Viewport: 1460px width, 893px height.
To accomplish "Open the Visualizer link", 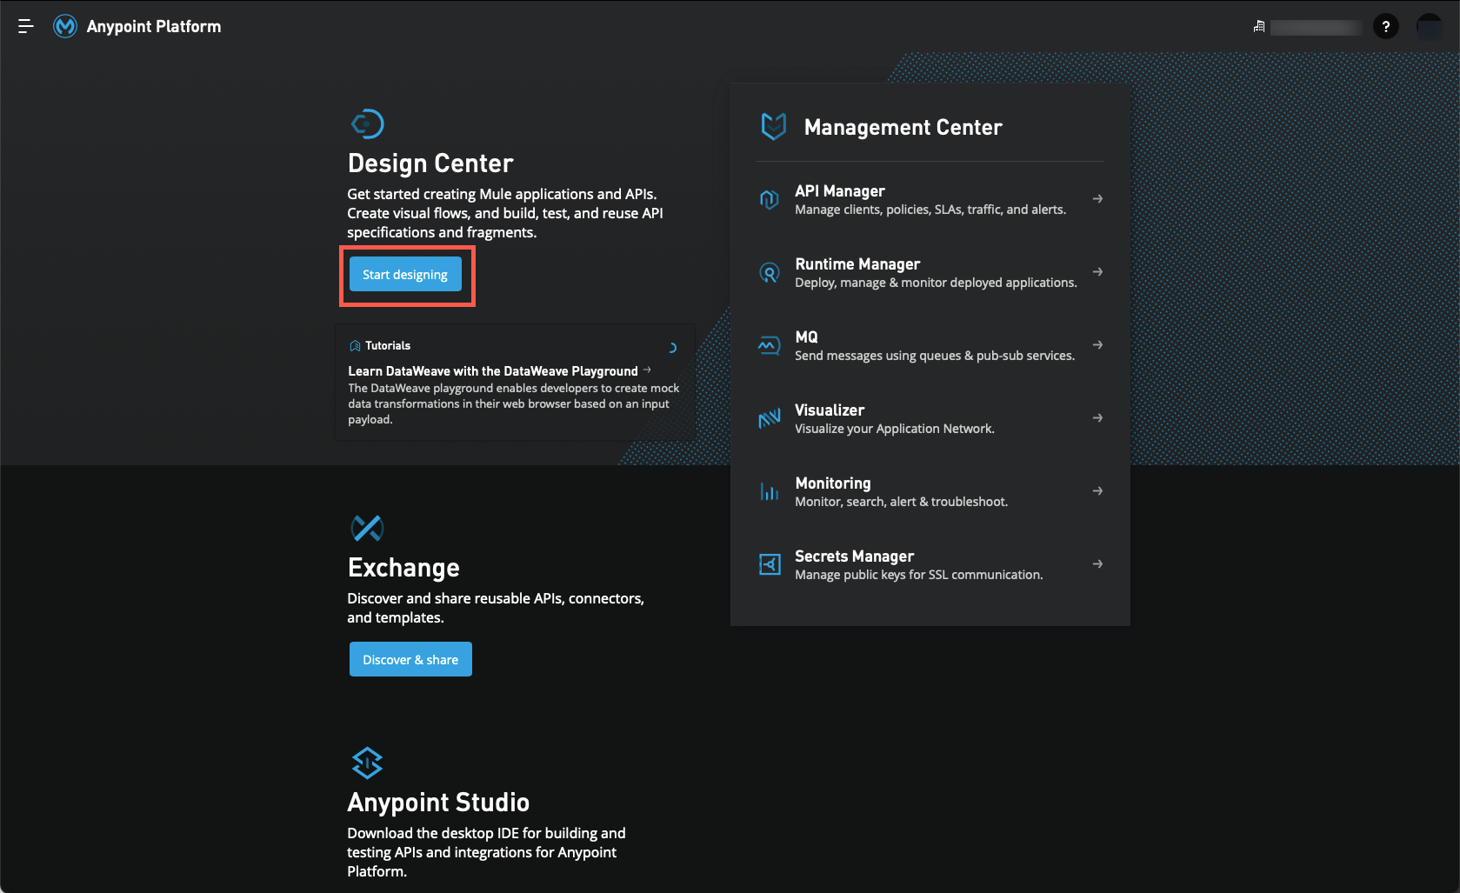I will click(830, 410).
